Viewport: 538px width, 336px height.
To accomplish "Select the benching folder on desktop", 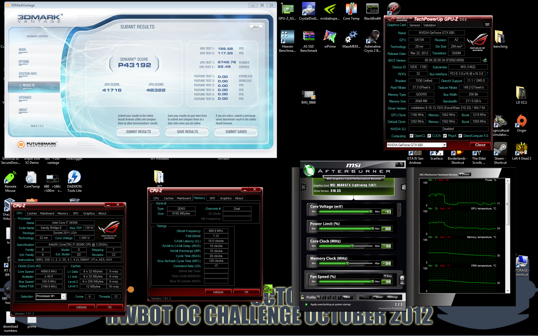I will (500, 39).
